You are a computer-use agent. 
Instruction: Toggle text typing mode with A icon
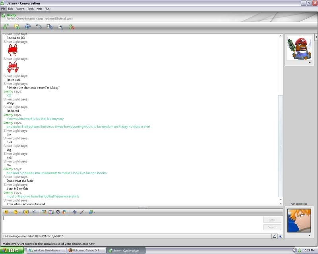point(280,236)
